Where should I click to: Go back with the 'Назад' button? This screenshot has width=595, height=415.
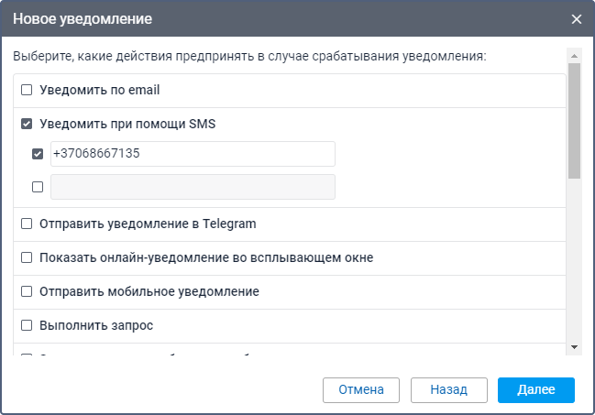tap(449, 389)
